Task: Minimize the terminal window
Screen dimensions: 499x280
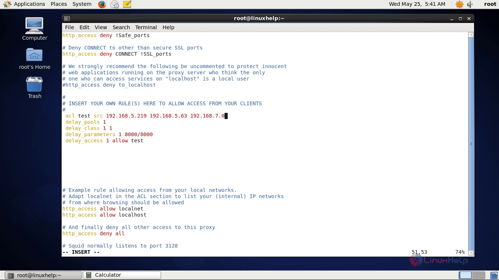Action: tap(451, 19)
